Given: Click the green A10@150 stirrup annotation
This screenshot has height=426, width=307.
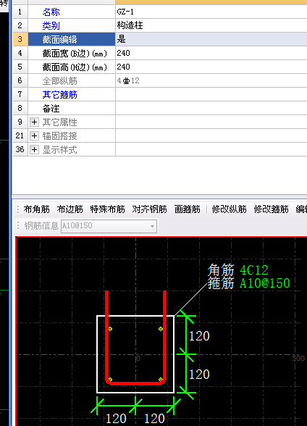Looking at the screenshot, I should 265,283.
